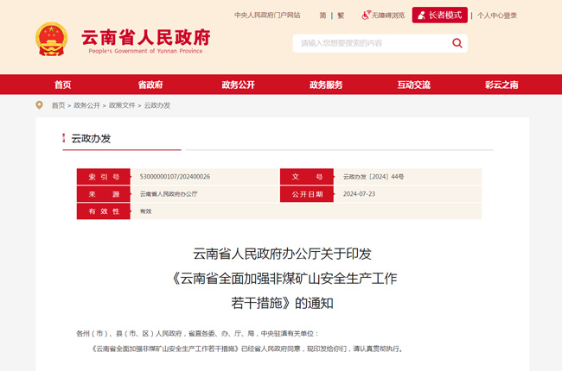Open the 首页 navigation tab

[62, 85]
